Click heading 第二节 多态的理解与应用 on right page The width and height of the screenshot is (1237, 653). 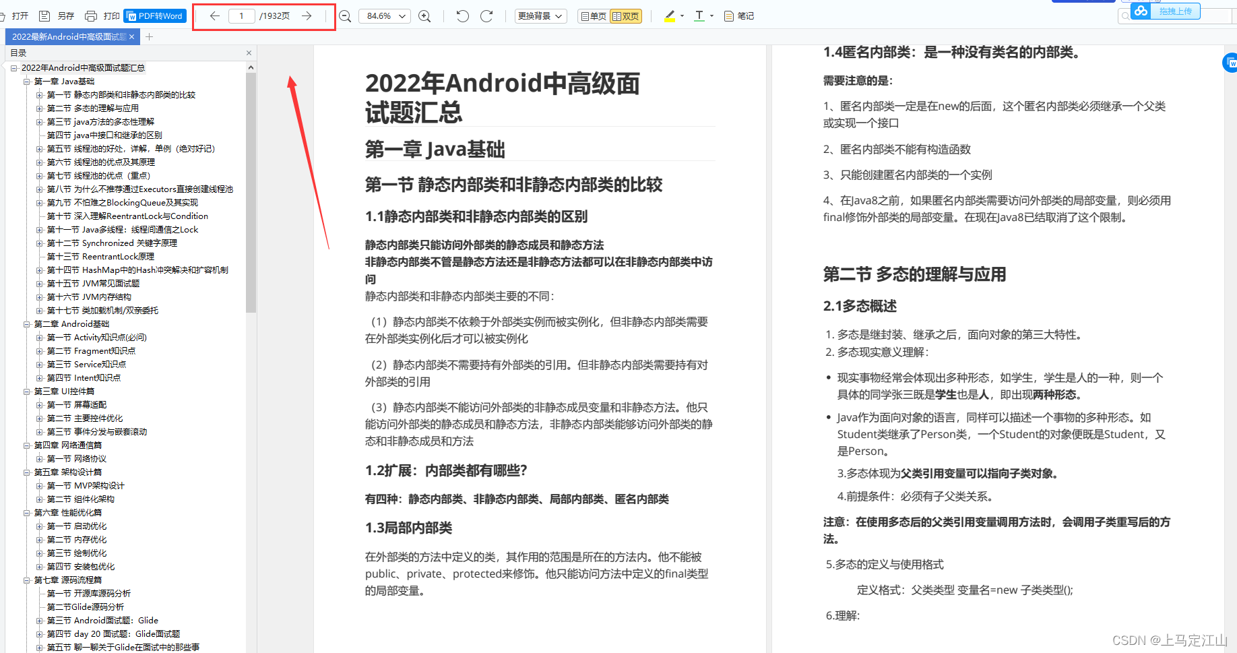[914, 274]
